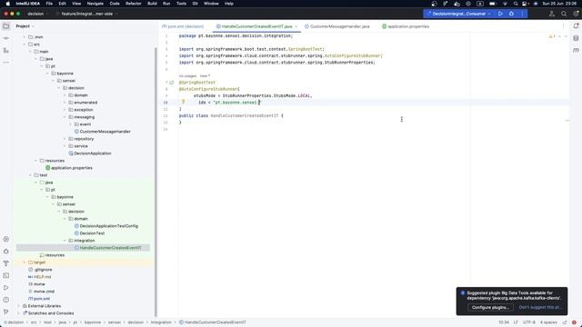Open the Git menu

[195, 4]
